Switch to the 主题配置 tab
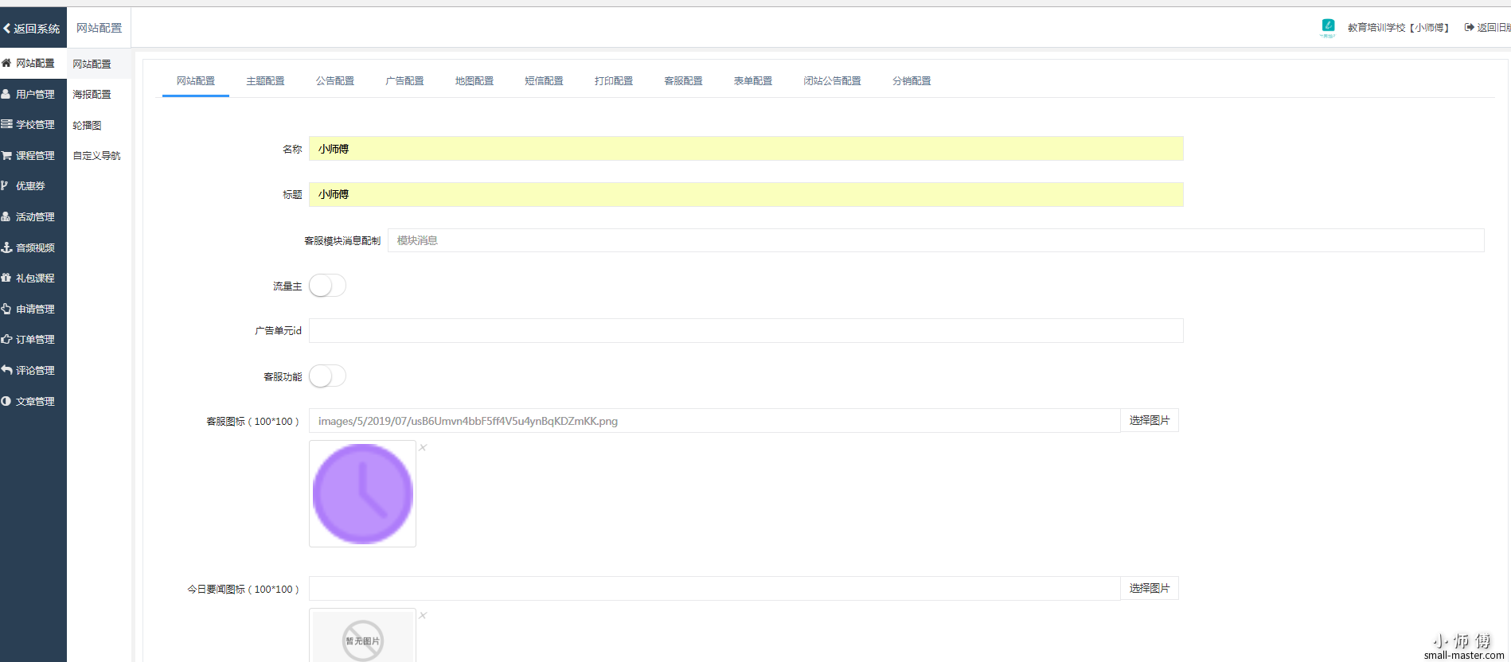Image resolution: width=1511 pixels, height=662 pixels. click(x=265, y=81)
